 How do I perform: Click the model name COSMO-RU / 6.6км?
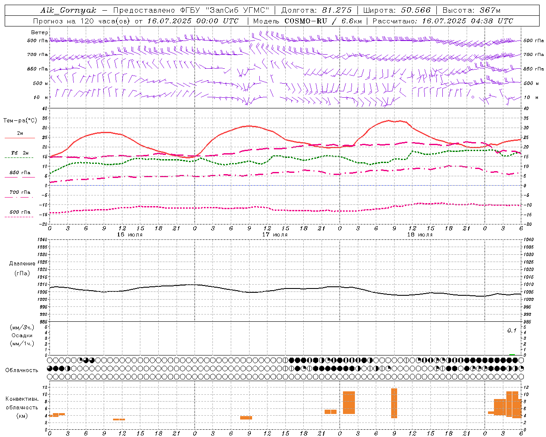323,21
